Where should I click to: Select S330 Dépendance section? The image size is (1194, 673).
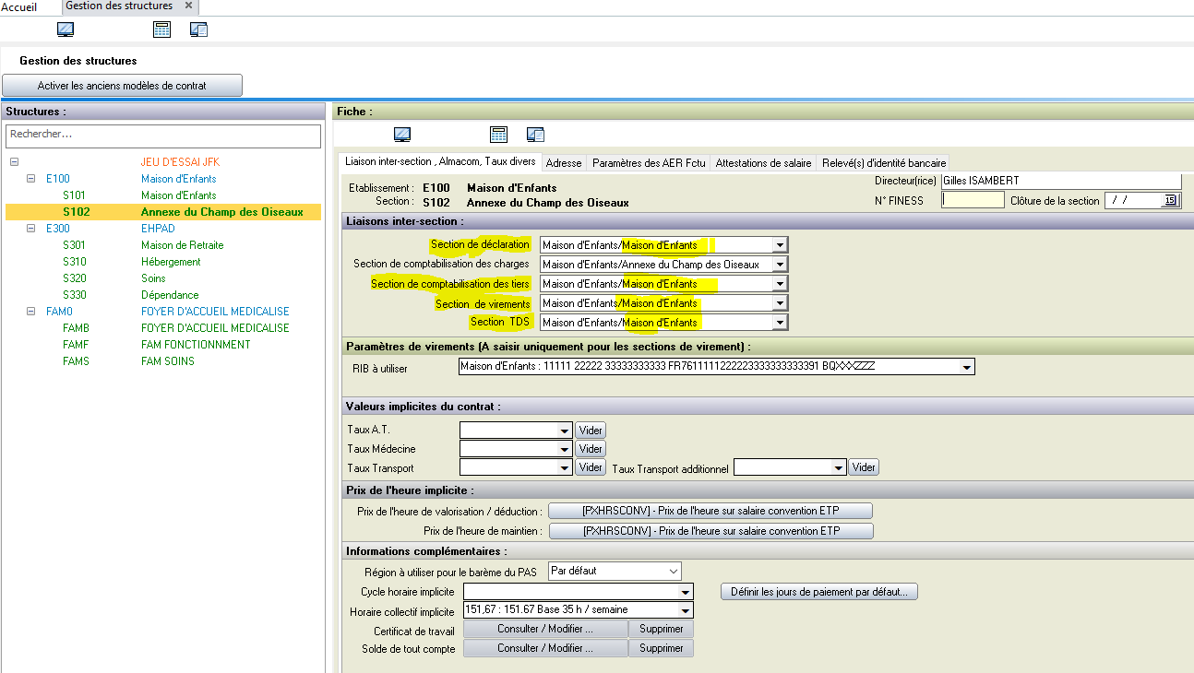click(163, 295)
